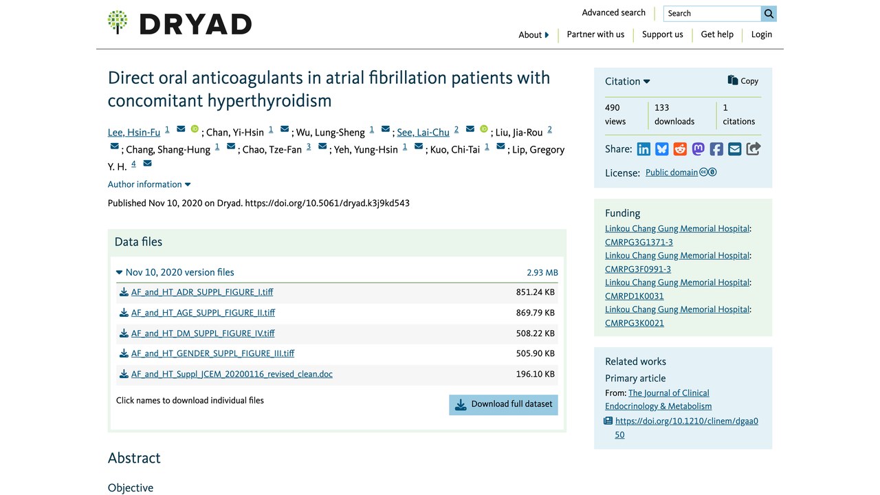Email Lee, Hsin-Fu via envelope icon
Image resolution: width=880 pixels, height=495 pixels.
point(181,129)
